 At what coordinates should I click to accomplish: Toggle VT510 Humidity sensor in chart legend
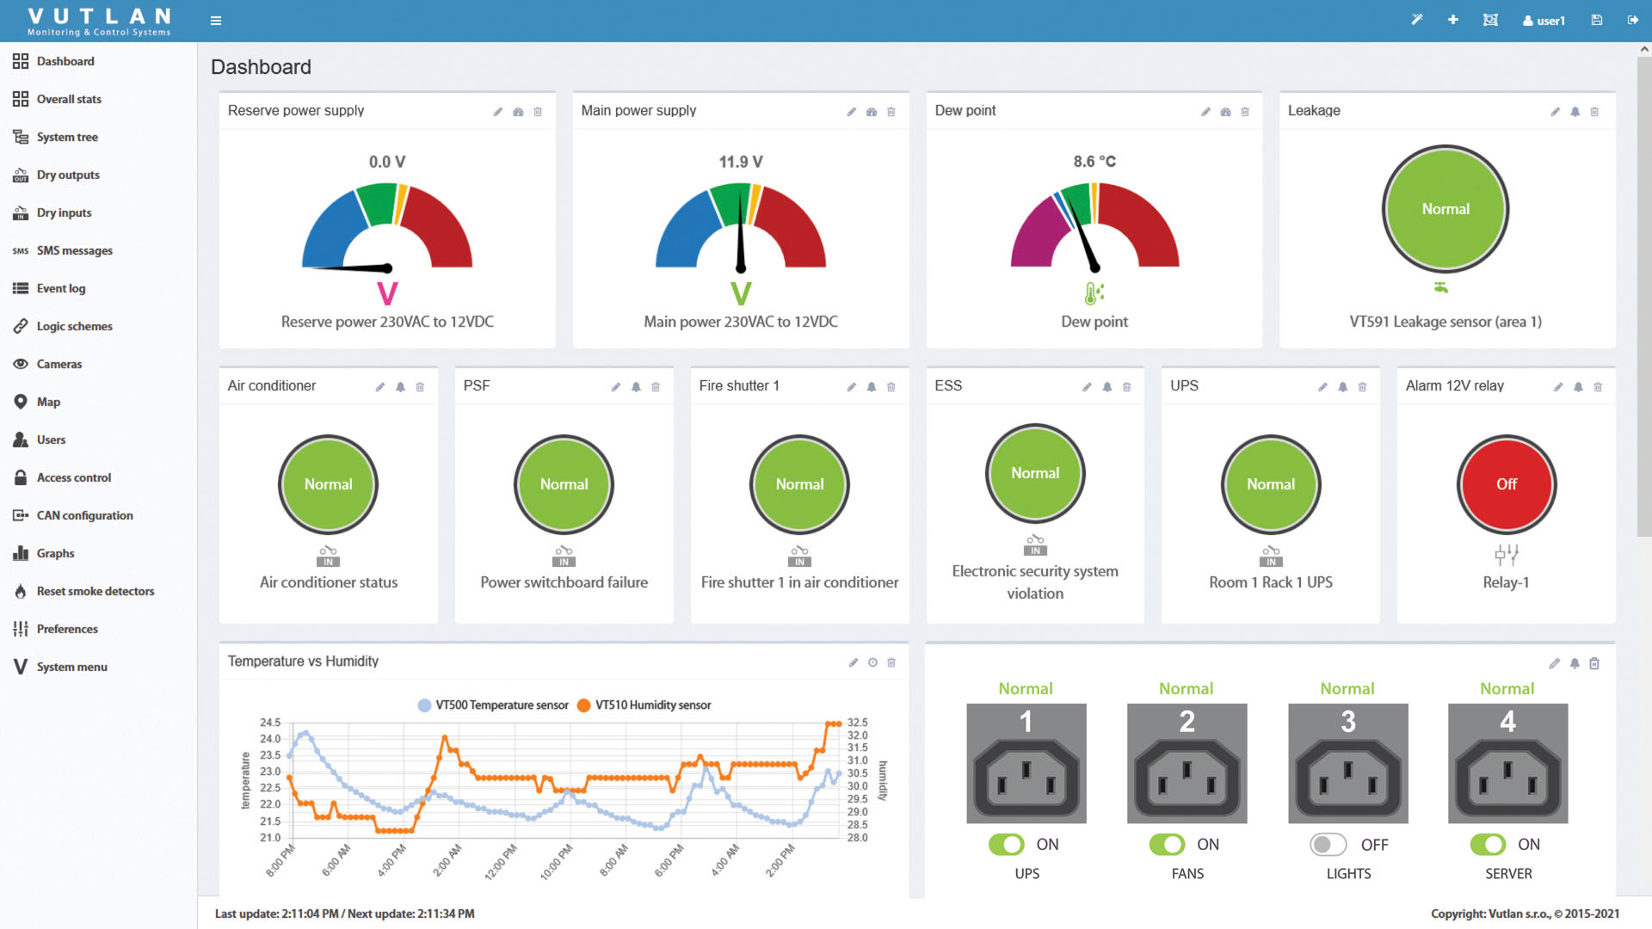click(x=650, y=704)
